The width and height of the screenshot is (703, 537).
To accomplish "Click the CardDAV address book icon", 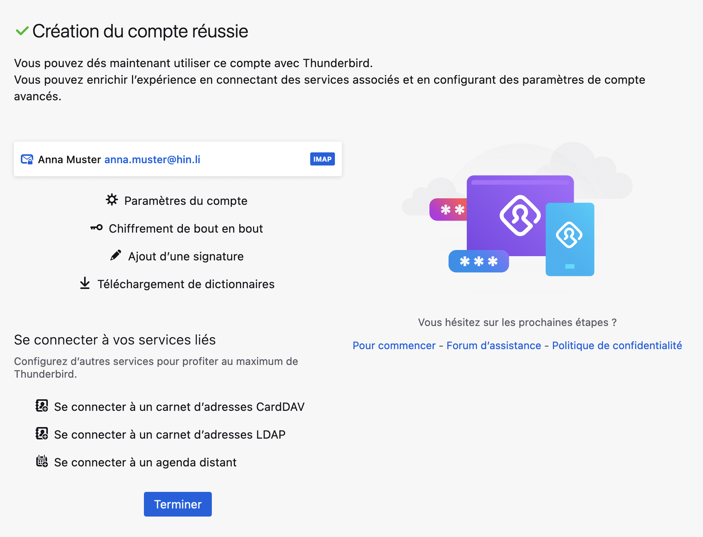I will click(42, 406).
